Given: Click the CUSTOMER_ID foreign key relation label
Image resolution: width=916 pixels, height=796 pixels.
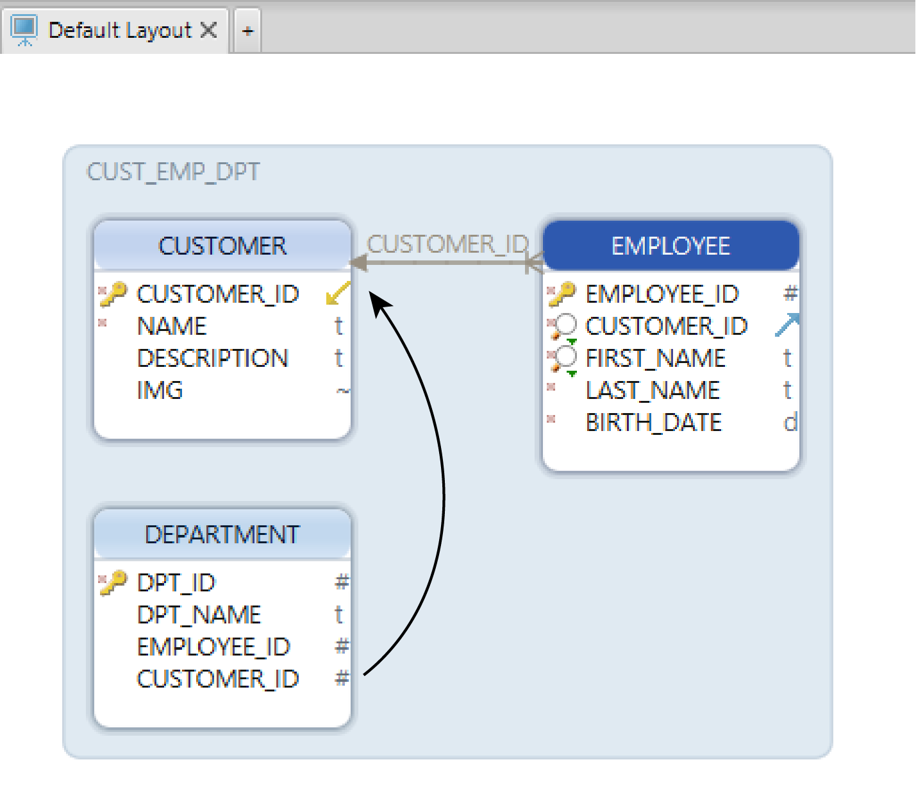Looking at the screenshot, I should coord(447,244).
